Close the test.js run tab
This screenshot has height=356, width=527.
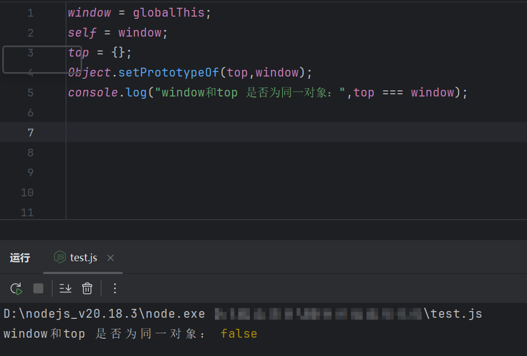[x=111, y=258]
